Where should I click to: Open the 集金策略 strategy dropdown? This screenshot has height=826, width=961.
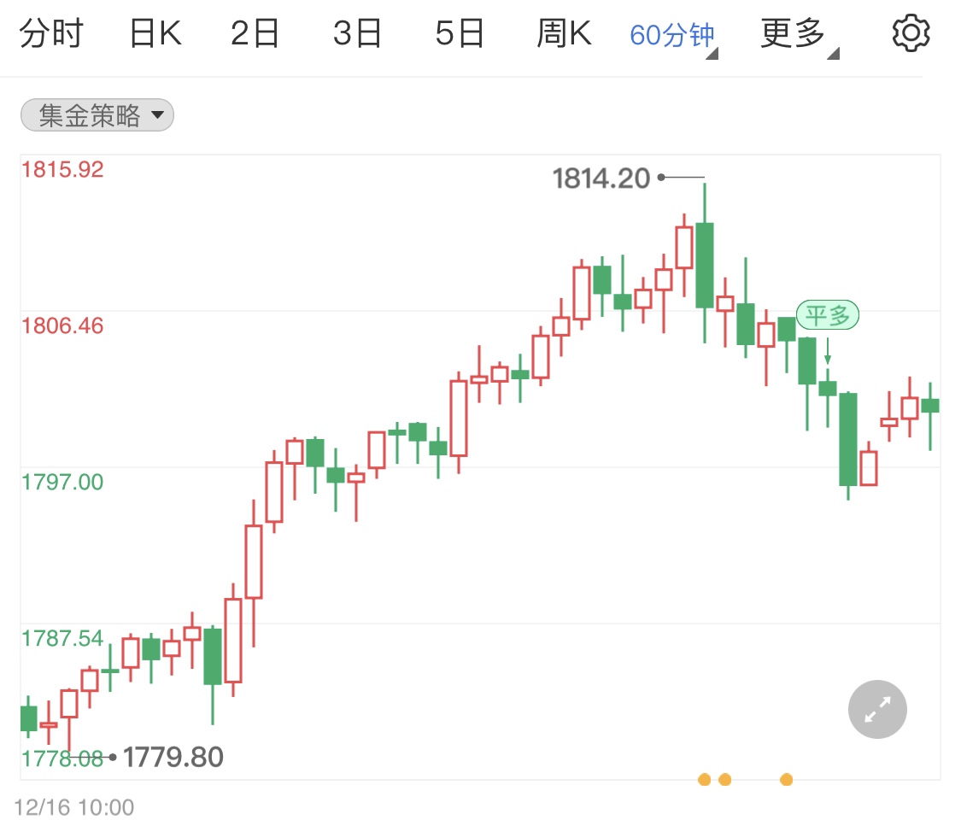click(96, 114)
